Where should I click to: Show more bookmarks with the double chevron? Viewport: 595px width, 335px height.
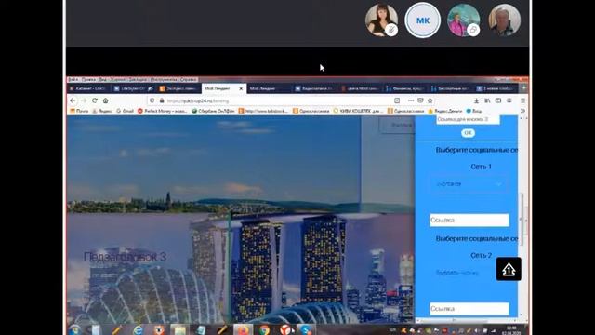point(522,111)
